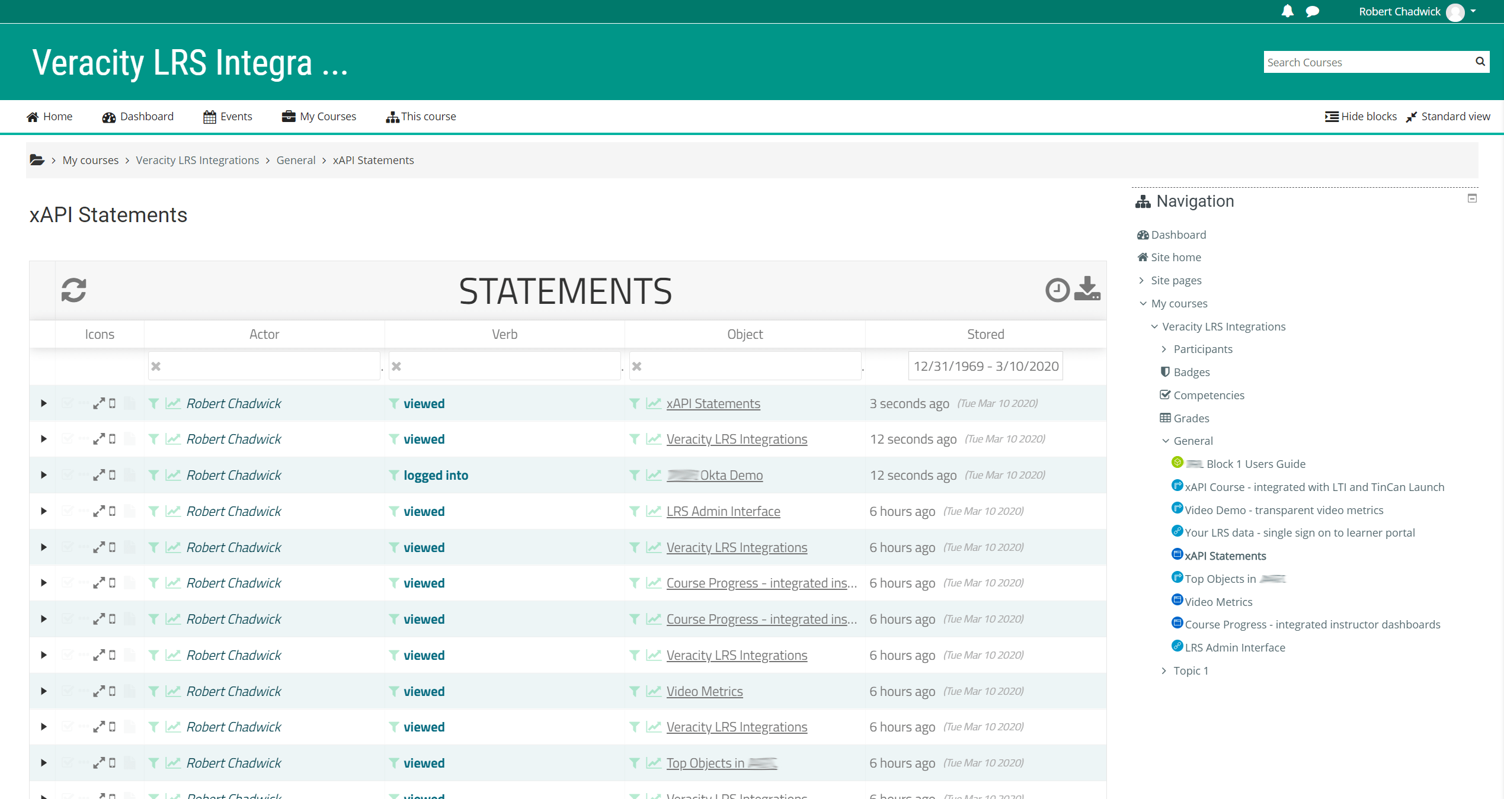Toggle Hide blocks in the navbar
Image resolution: width=1504 pixels, height=799 pixels.
1361,117
